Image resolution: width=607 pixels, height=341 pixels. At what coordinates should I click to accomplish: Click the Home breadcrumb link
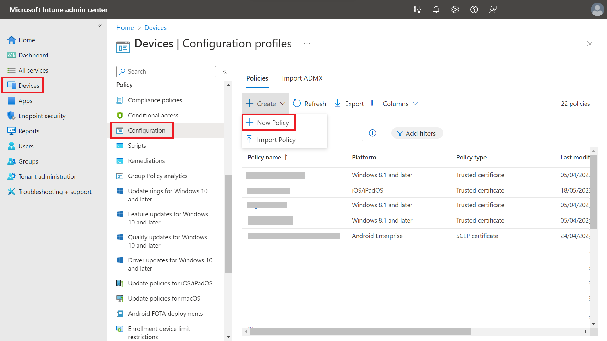coord(125,28)
